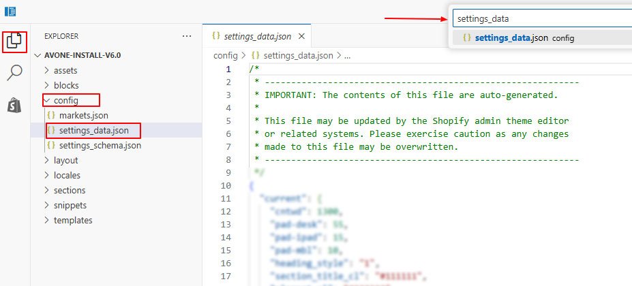Screen dimensions: 632x286
Task: Open the Explorer view in activity bar
Action: coord(14,41)
